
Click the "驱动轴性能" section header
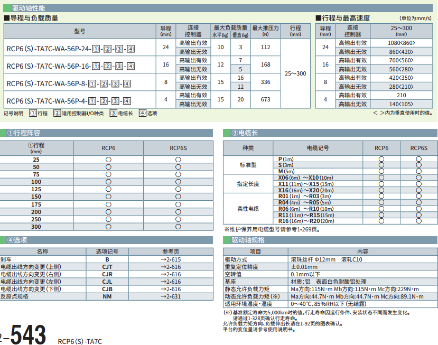pyautogui.click(x=29, y=8)
